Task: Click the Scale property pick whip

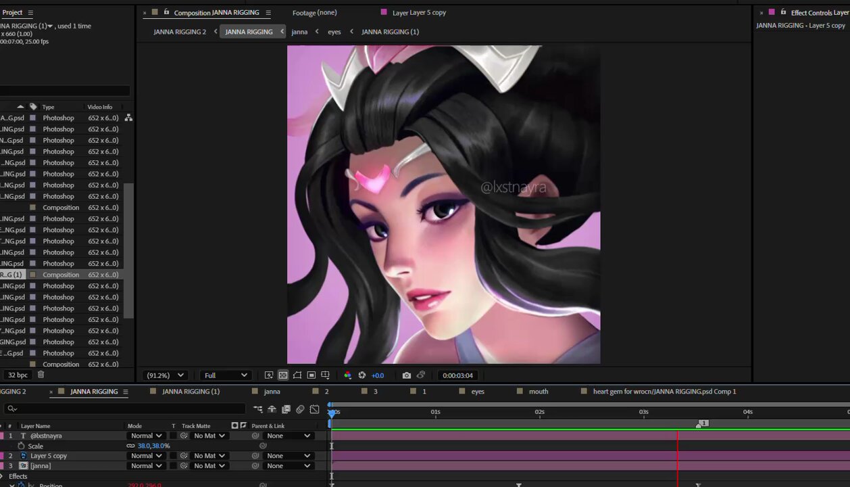Action: pos(263,446)
